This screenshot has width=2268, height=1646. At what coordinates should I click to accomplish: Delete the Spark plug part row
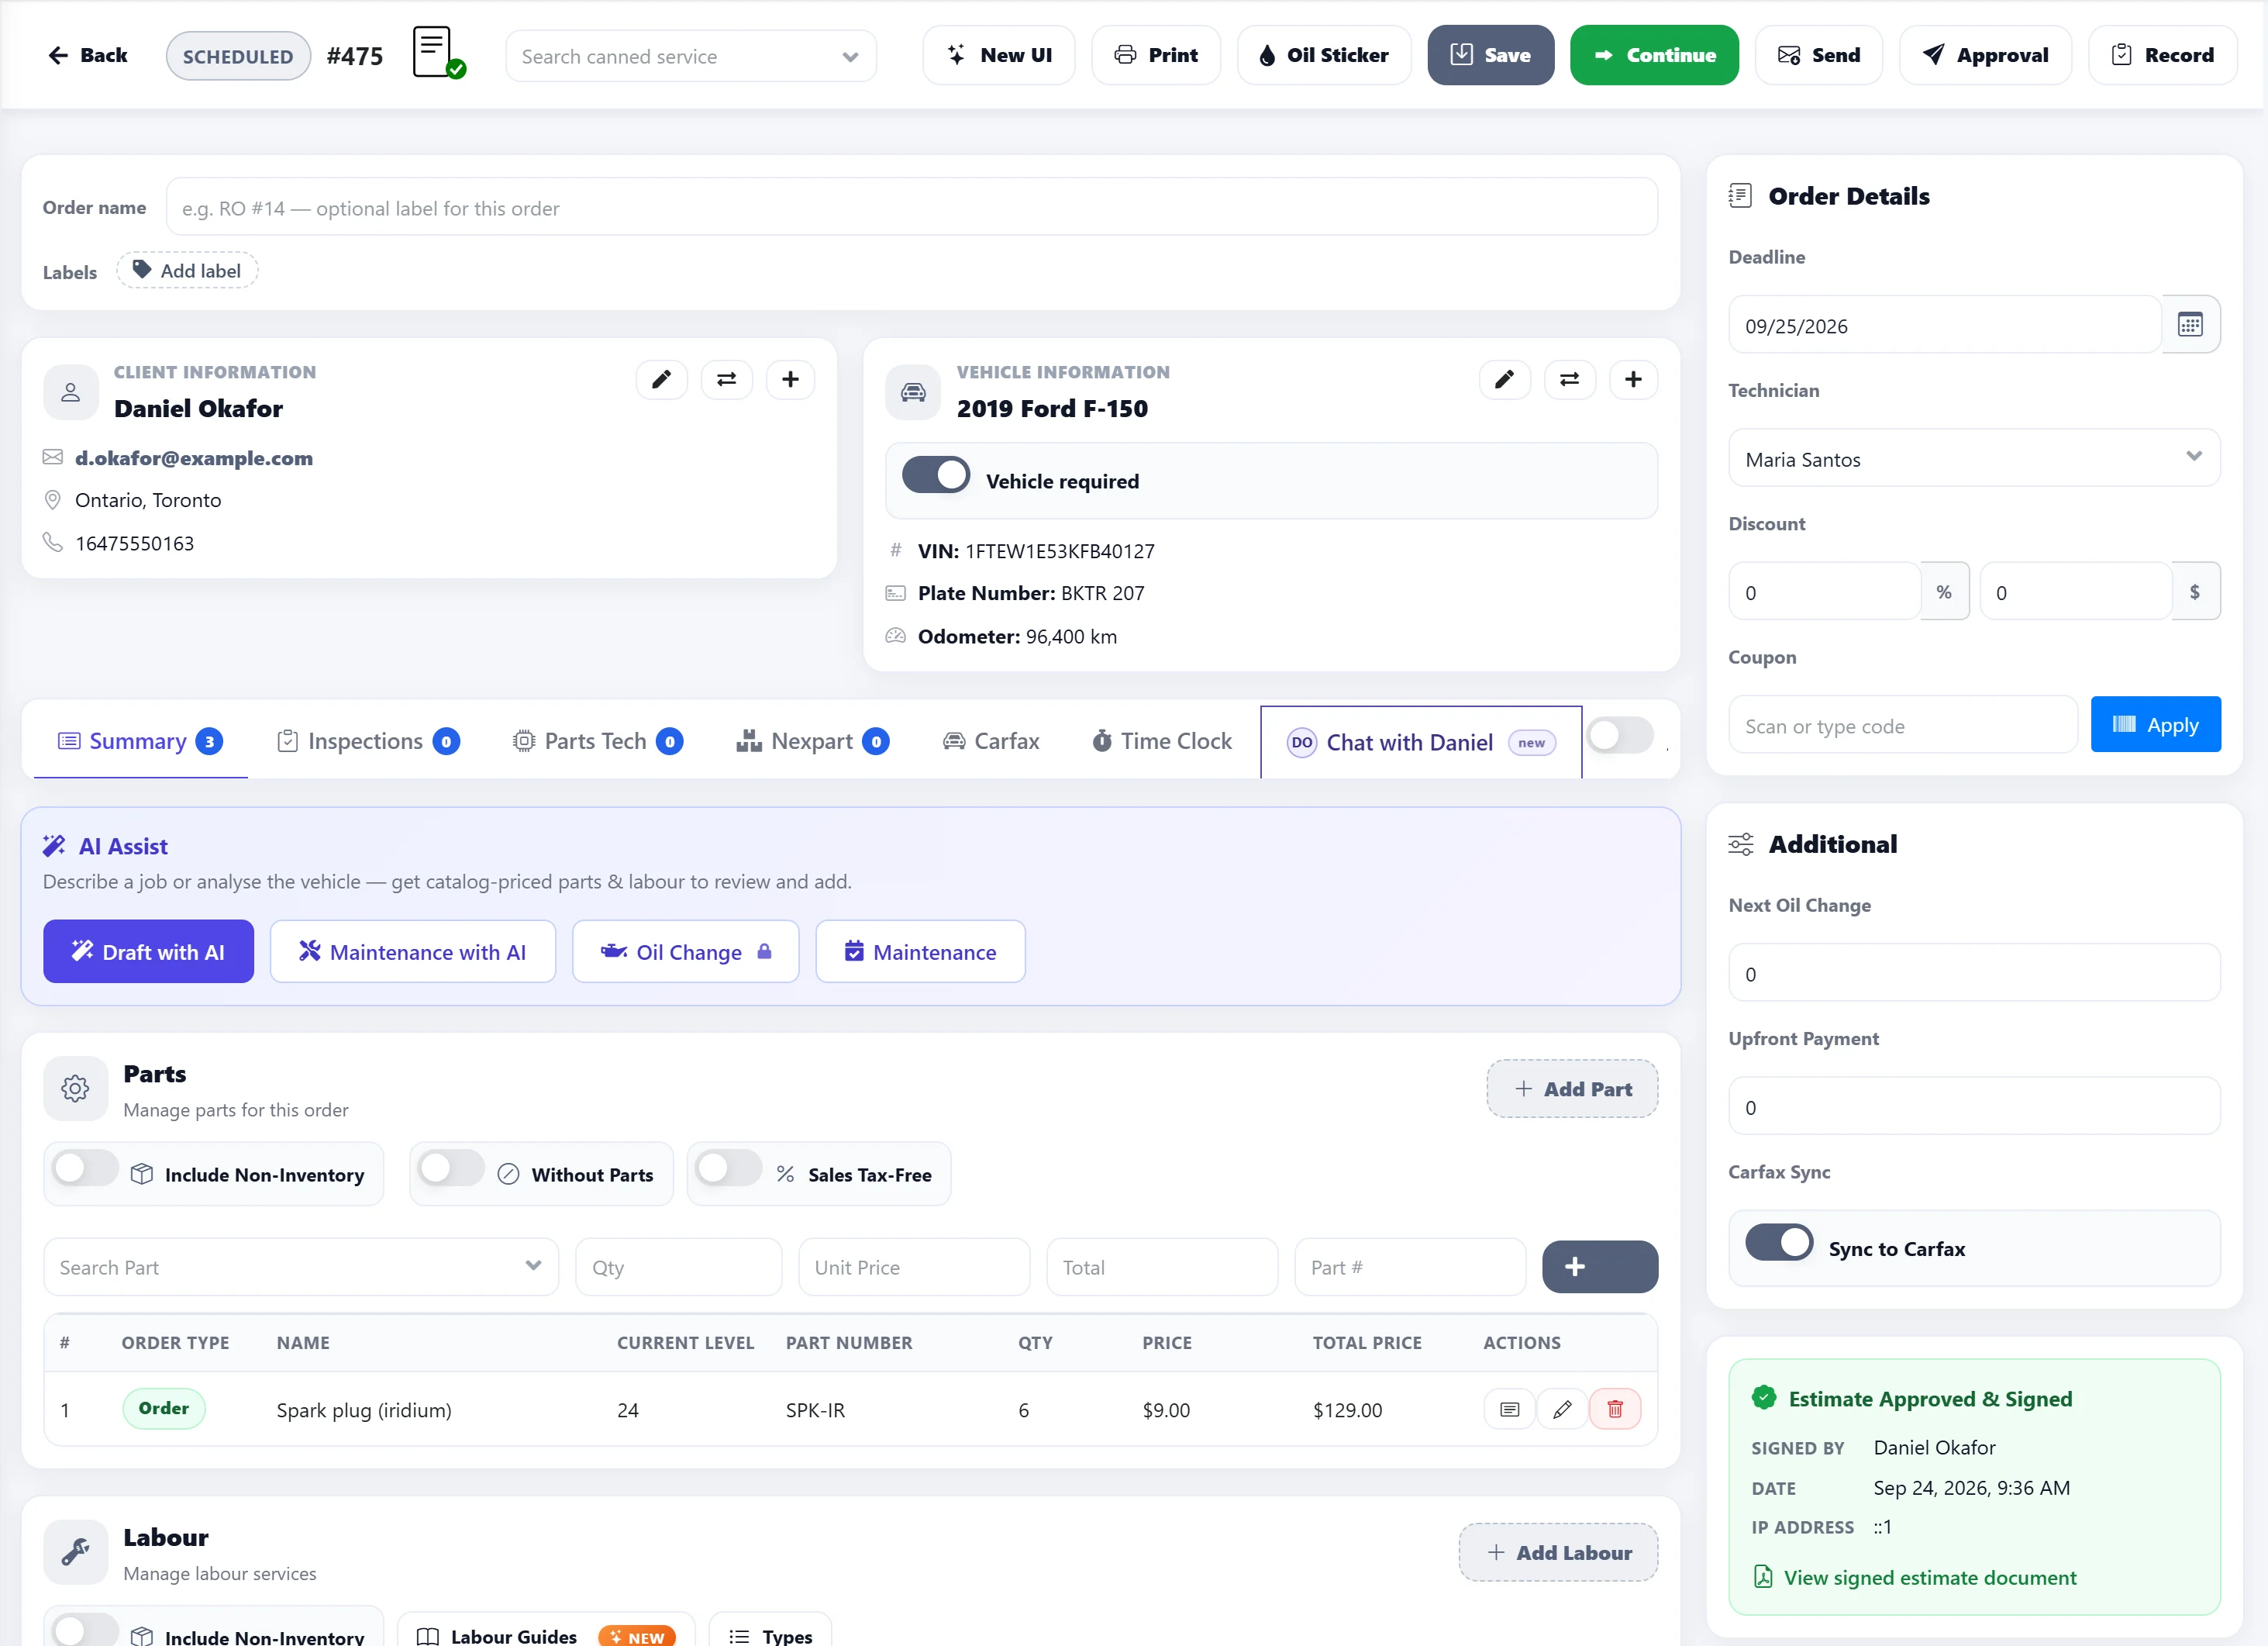click(1614, 1409)
